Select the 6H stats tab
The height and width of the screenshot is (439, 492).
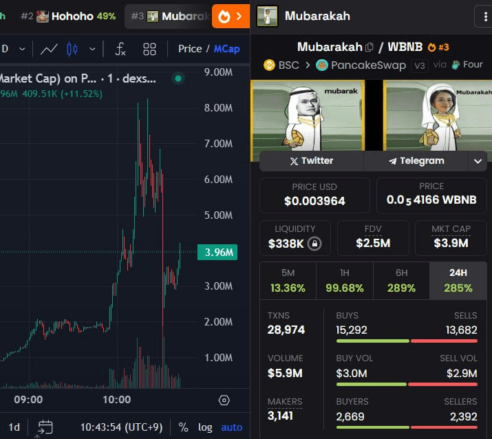[x=401, y=281]
